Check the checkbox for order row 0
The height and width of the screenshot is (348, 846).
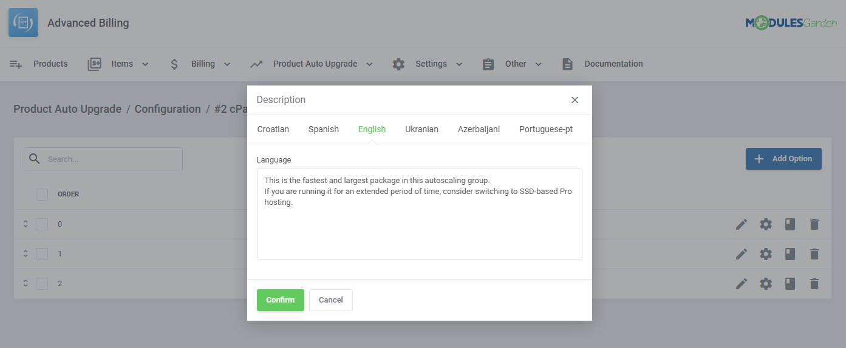coord(42,224)
